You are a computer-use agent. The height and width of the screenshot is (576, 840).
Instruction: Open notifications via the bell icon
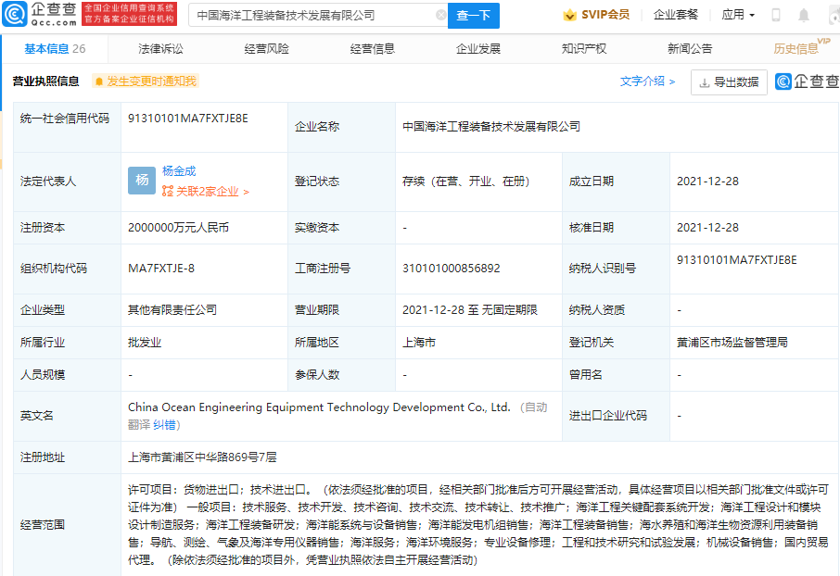pyautogui.click(x=803, y=16)
